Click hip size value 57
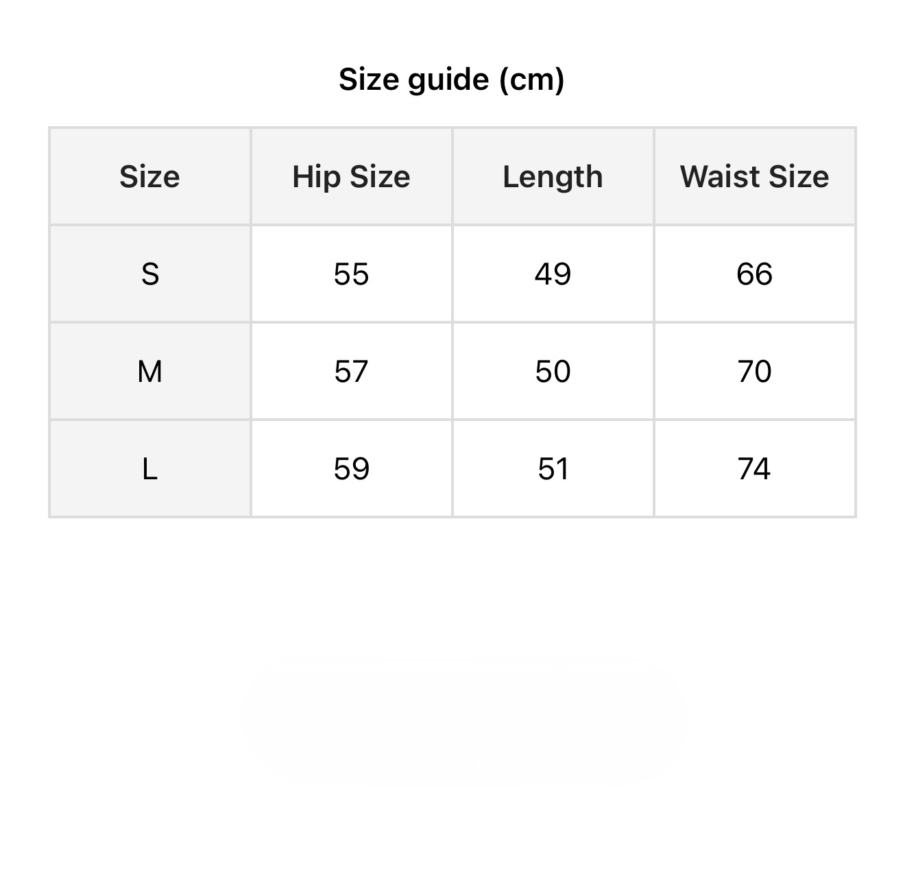 click(x=351, y=372)
